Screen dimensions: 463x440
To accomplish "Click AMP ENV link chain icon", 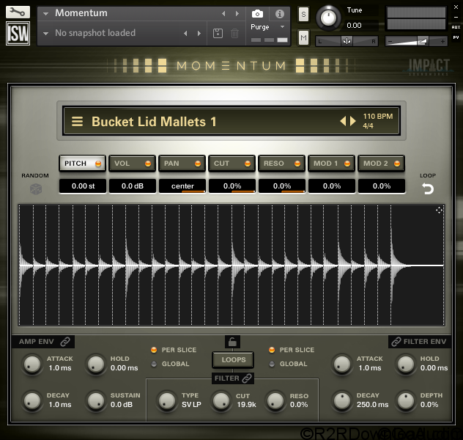I will [x=65, y=342].
